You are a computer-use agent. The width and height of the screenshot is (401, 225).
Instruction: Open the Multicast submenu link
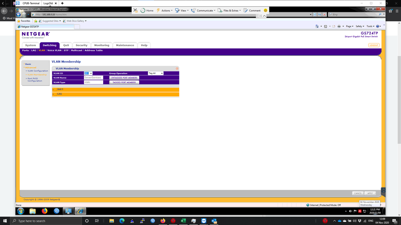point(76,50)
